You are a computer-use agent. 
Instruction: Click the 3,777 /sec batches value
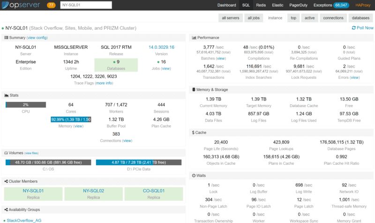pos(213,47)
